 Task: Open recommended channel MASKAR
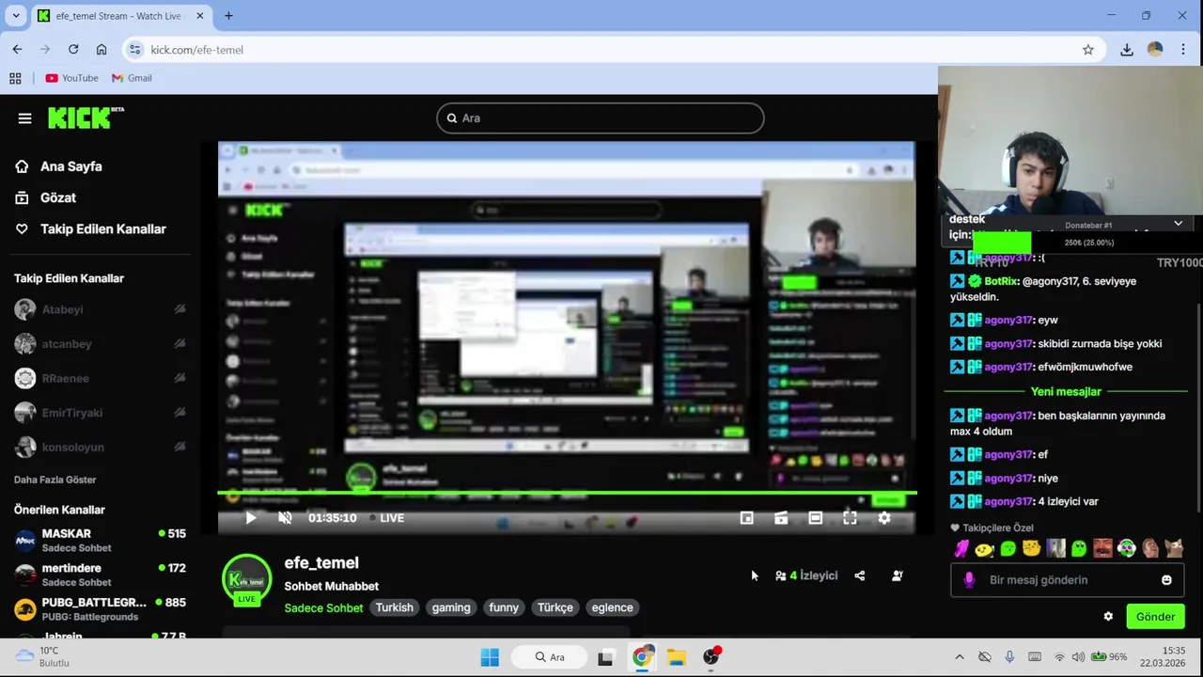[101, 540]
